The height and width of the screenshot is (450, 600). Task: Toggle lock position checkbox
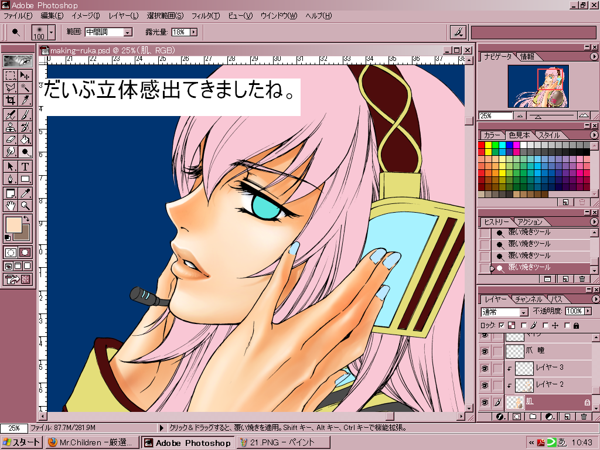pyautogui.click(x=546, y=326)
